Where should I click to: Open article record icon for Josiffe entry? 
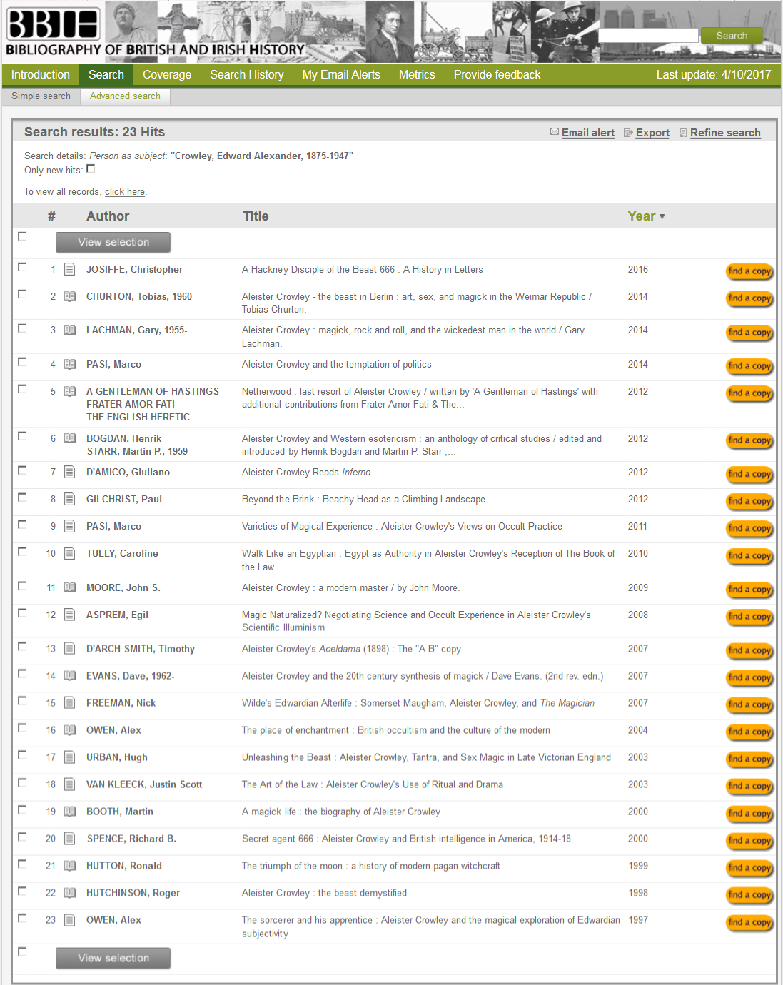click(x=69, y=270)
